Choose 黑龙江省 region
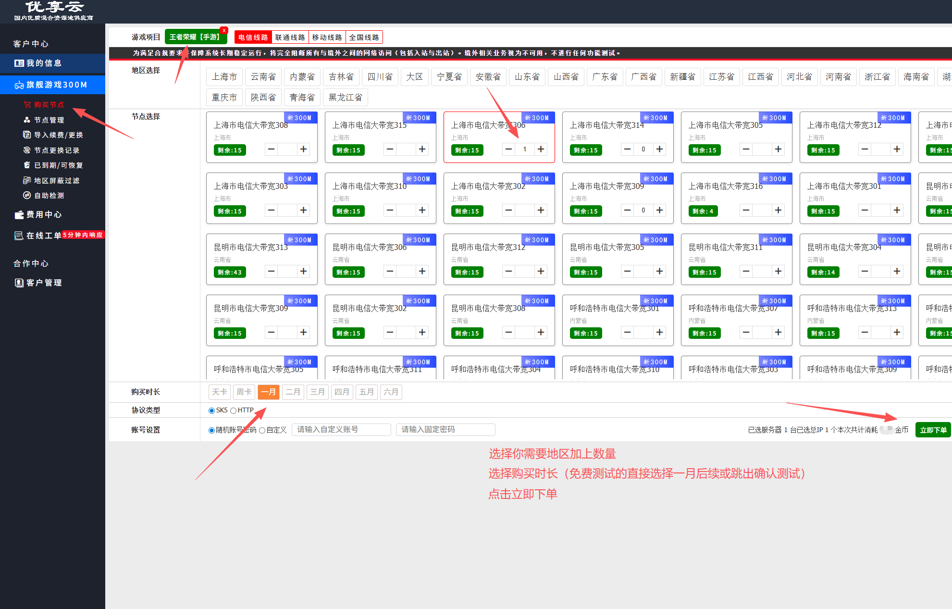 346,98
